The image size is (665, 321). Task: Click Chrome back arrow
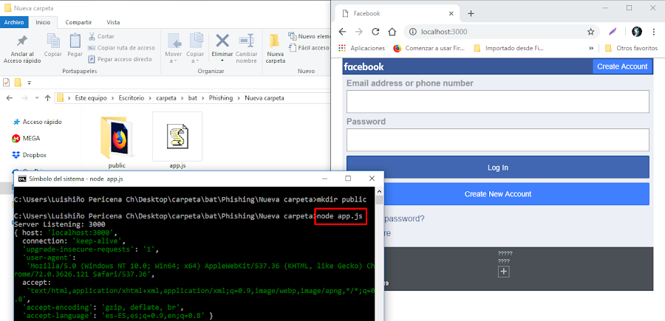pos(342,32)
